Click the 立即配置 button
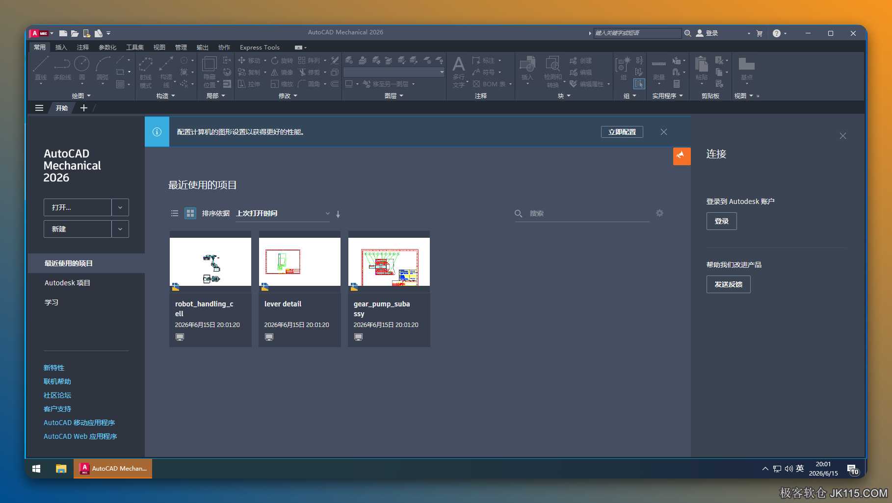This screenshot has height=503, width=892. click(622, 132)
